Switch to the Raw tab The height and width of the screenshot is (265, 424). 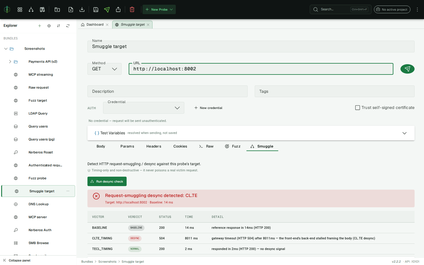point(206,146)
